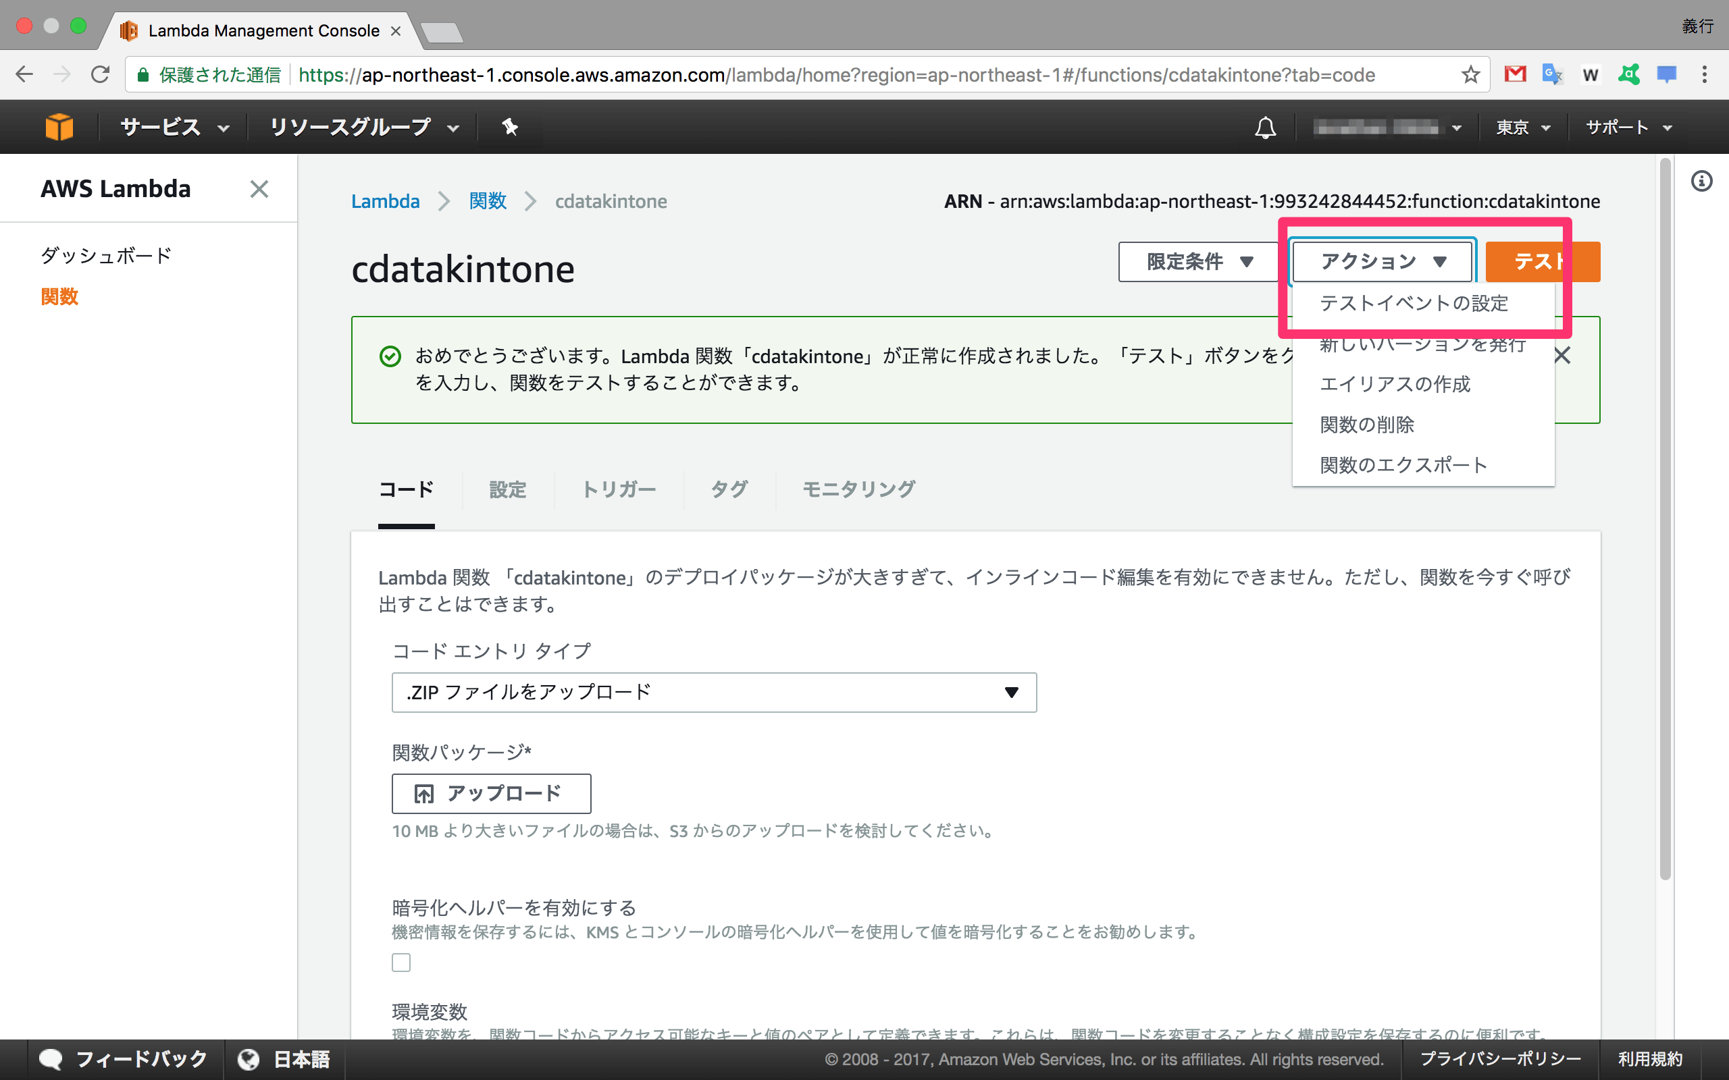1729x1080 pixels.
Task: Select テストイベントの設定 menu item
Action: 1413,304
